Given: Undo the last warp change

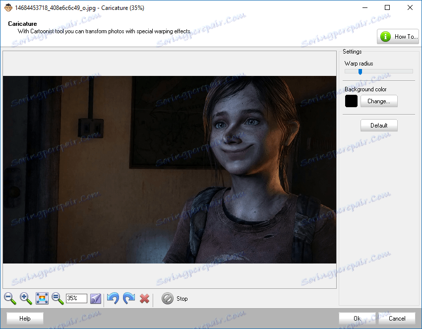Looking at the screenshot, I should (x=113, y=298).
